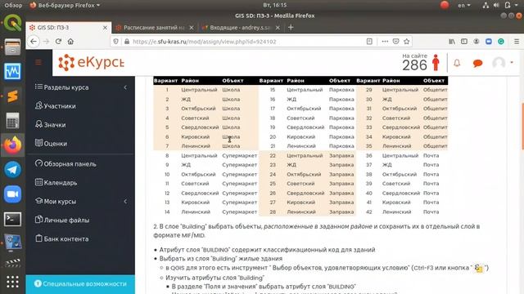
Task: Expand Мои курсы chevron
Action: tap(125, 202)
